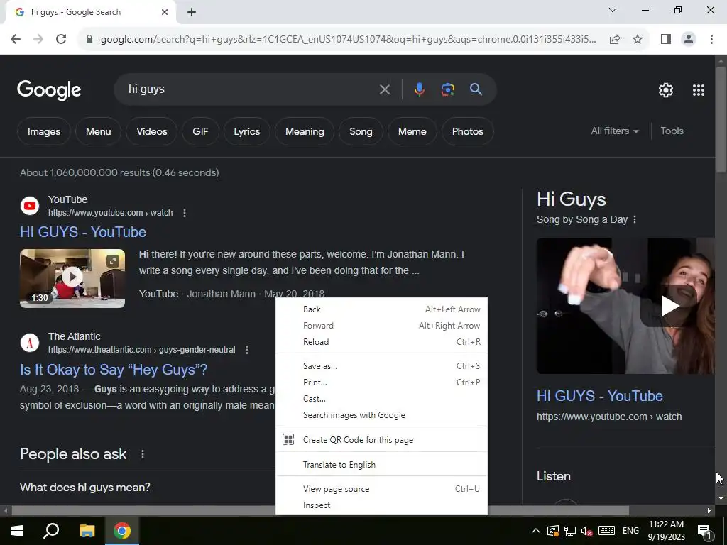Open more options for the YouTube result
This screenshot has width=727, height=545.
pyautogui.click(x=185, y=213)
